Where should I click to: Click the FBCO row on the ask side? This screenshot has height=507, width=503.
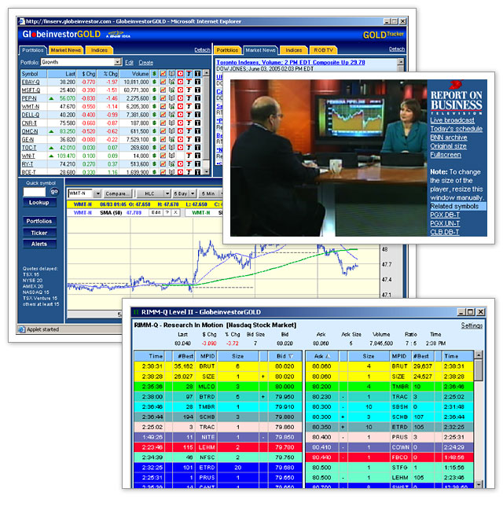[390, 457]
